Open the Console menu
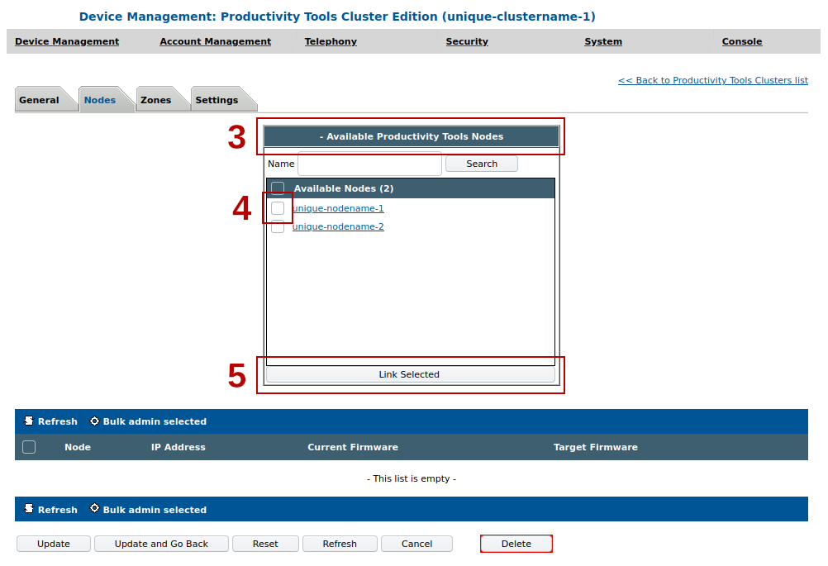The height and width of the screenshot is (566, 828). 742,41
